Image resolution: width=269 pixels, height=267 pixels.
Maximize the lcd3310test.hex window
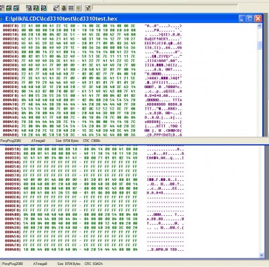250,18
